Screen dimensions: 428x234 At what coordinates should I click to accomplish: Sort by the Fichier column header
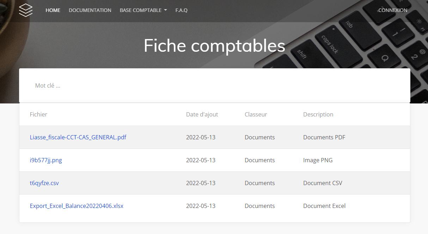click(x=38, y=114)
